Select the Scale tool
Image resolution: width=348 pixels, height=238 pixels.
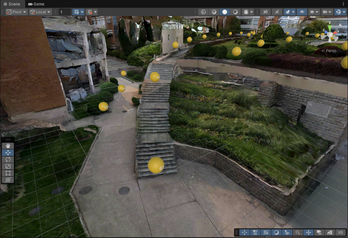(8, 166)
